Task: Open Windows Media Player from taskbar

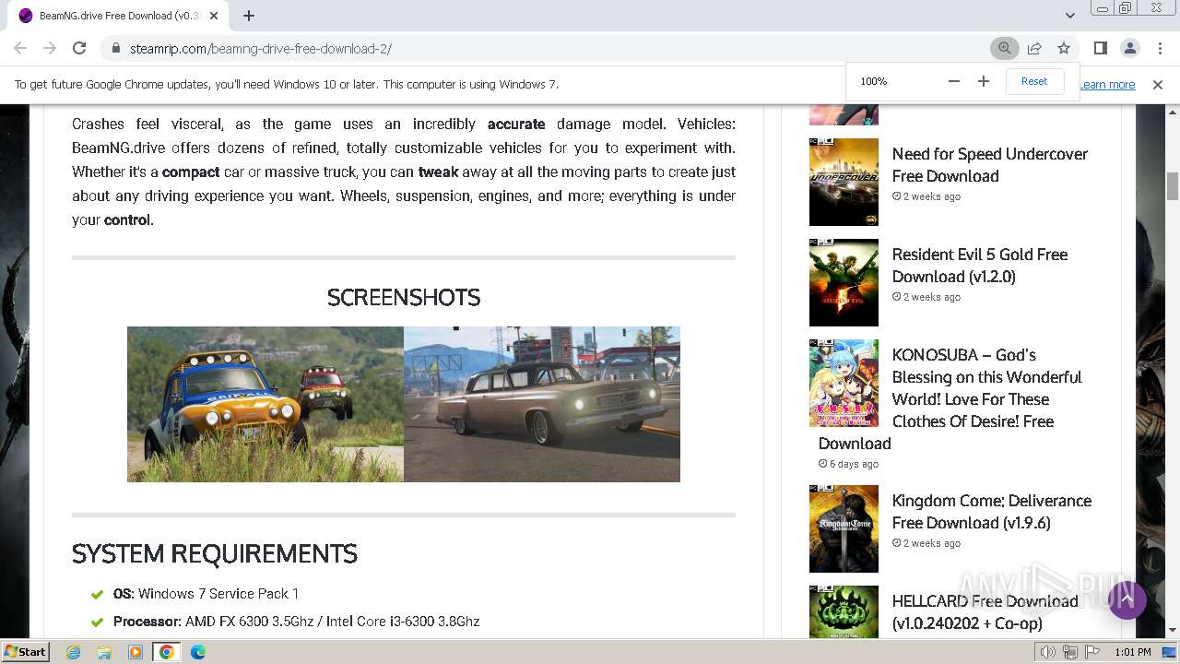Action: (x=136, y=652)
